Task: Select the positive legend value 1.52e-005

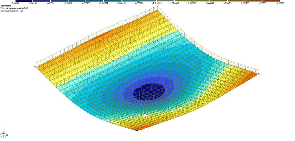Action: [x=174, y=3]
